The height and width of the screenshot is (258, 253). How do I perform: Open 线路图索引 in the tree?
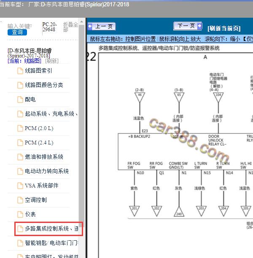pos(38,71)
